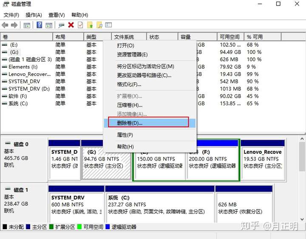Screen dimensions: 306x239
Task: Sort by the 容量 column header
Action: [198, 37]
